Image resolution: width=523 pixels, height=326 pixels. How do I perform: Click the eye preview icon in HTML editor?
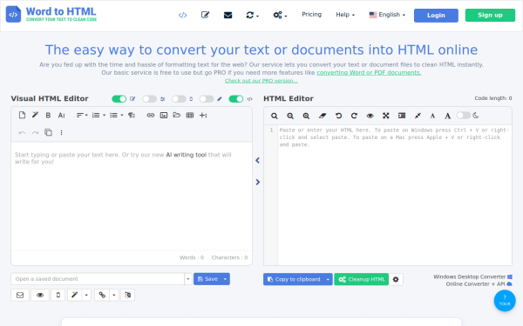pyautogui.click(x=370, y=116)
